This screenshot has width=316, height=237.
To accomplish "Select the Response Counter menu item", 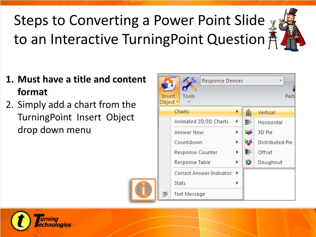I will pyautogui.click(x=201, y=152).
